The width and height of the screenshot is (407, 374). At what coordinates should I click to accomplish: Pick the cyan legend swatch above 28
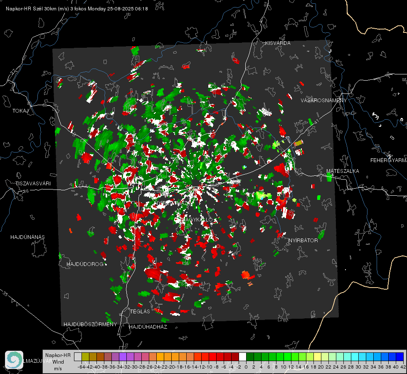(355, 357)
